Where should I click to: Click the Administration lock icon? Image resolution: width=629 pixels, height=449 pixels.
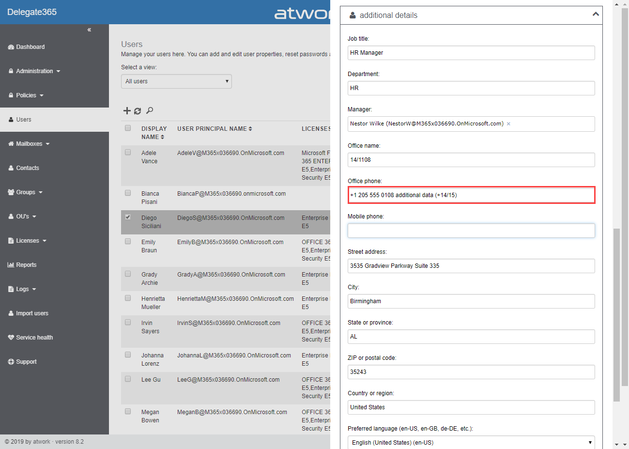[11, 71]
